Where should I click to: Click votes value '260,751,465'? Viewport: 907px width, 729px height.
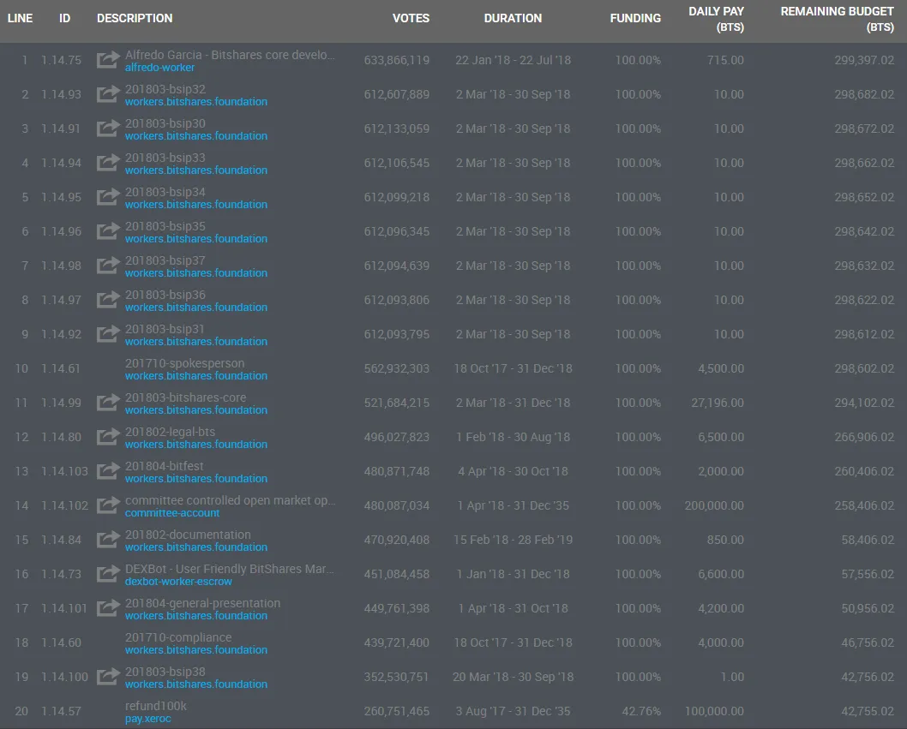click(x=397, y=711)
